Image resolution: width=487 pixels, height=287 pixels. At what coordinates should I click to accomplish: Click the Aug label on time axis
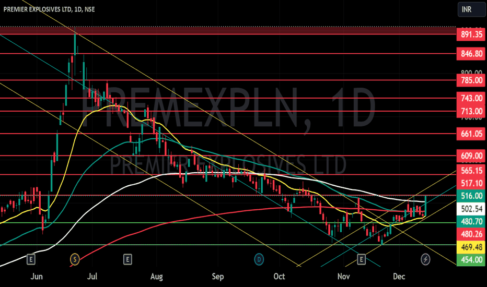(156, 276)
